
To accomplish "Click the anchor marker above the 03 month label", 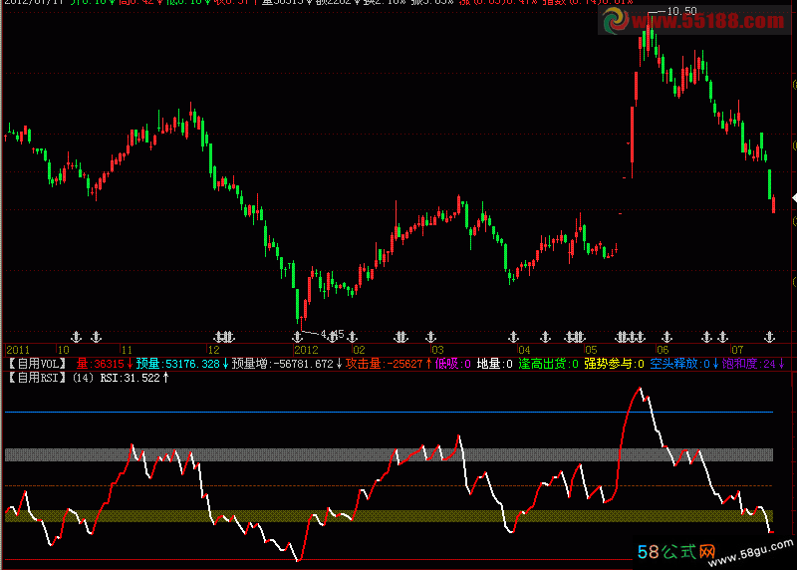I will tap(431, 335).
